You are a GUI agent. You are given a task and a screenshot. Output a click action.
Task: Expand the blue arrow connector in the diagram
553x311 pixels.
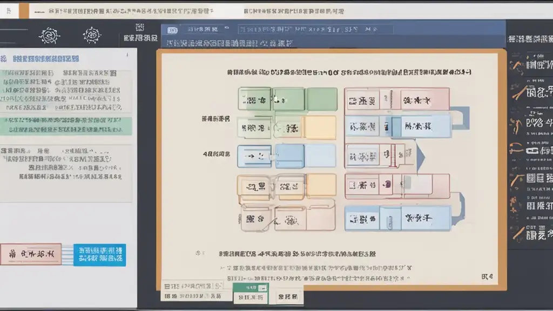pyautogui.click(x=420, y=157)
